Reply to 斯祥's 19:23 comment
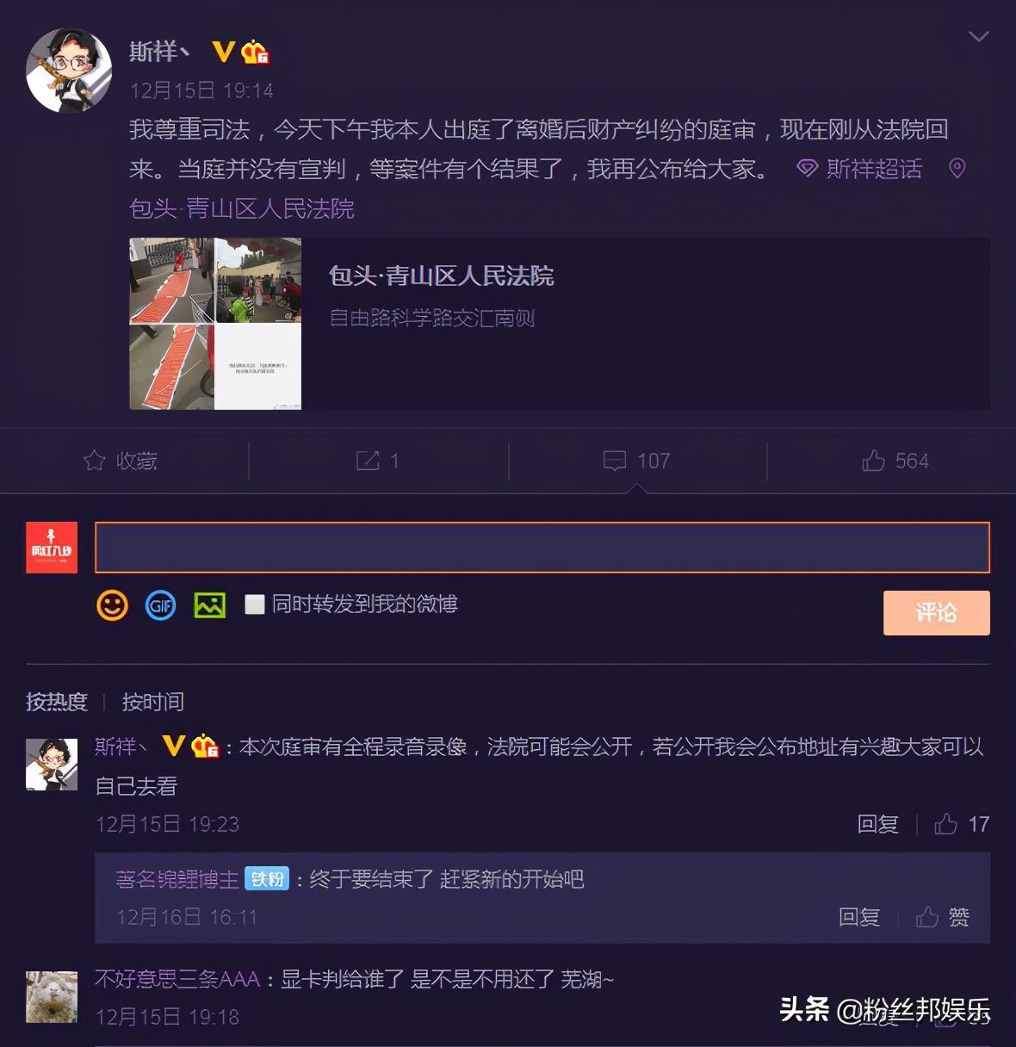 point(877,824)
